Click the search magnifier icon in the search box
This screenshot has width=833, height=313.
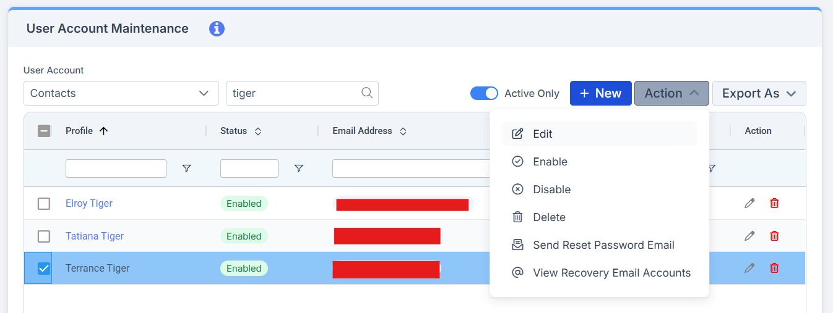[367, 93]
